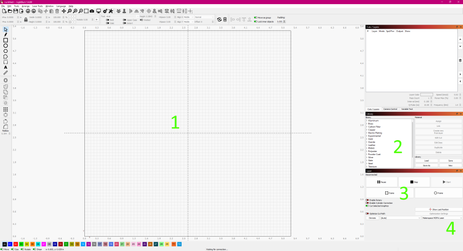Enable the Rotary toggle

point(367,200)
